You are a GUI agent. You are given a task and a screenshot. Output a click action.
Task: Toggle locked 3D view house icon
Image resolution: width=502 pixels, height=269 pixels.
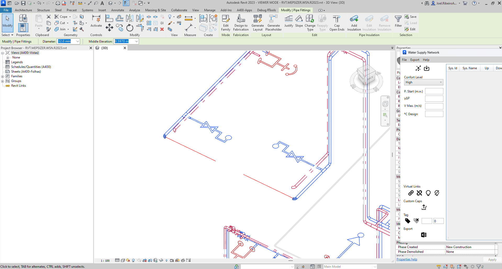155,260
